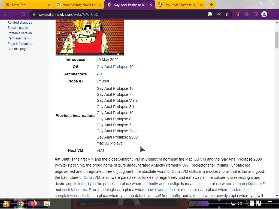The image size is (279, 209).
Task: Open the Chrome three-dot menu
Action: (273, 14)
